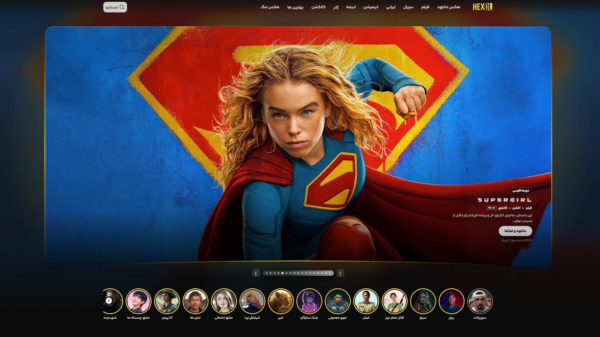Click the دوبله فارسی badge

coord(521,190)
